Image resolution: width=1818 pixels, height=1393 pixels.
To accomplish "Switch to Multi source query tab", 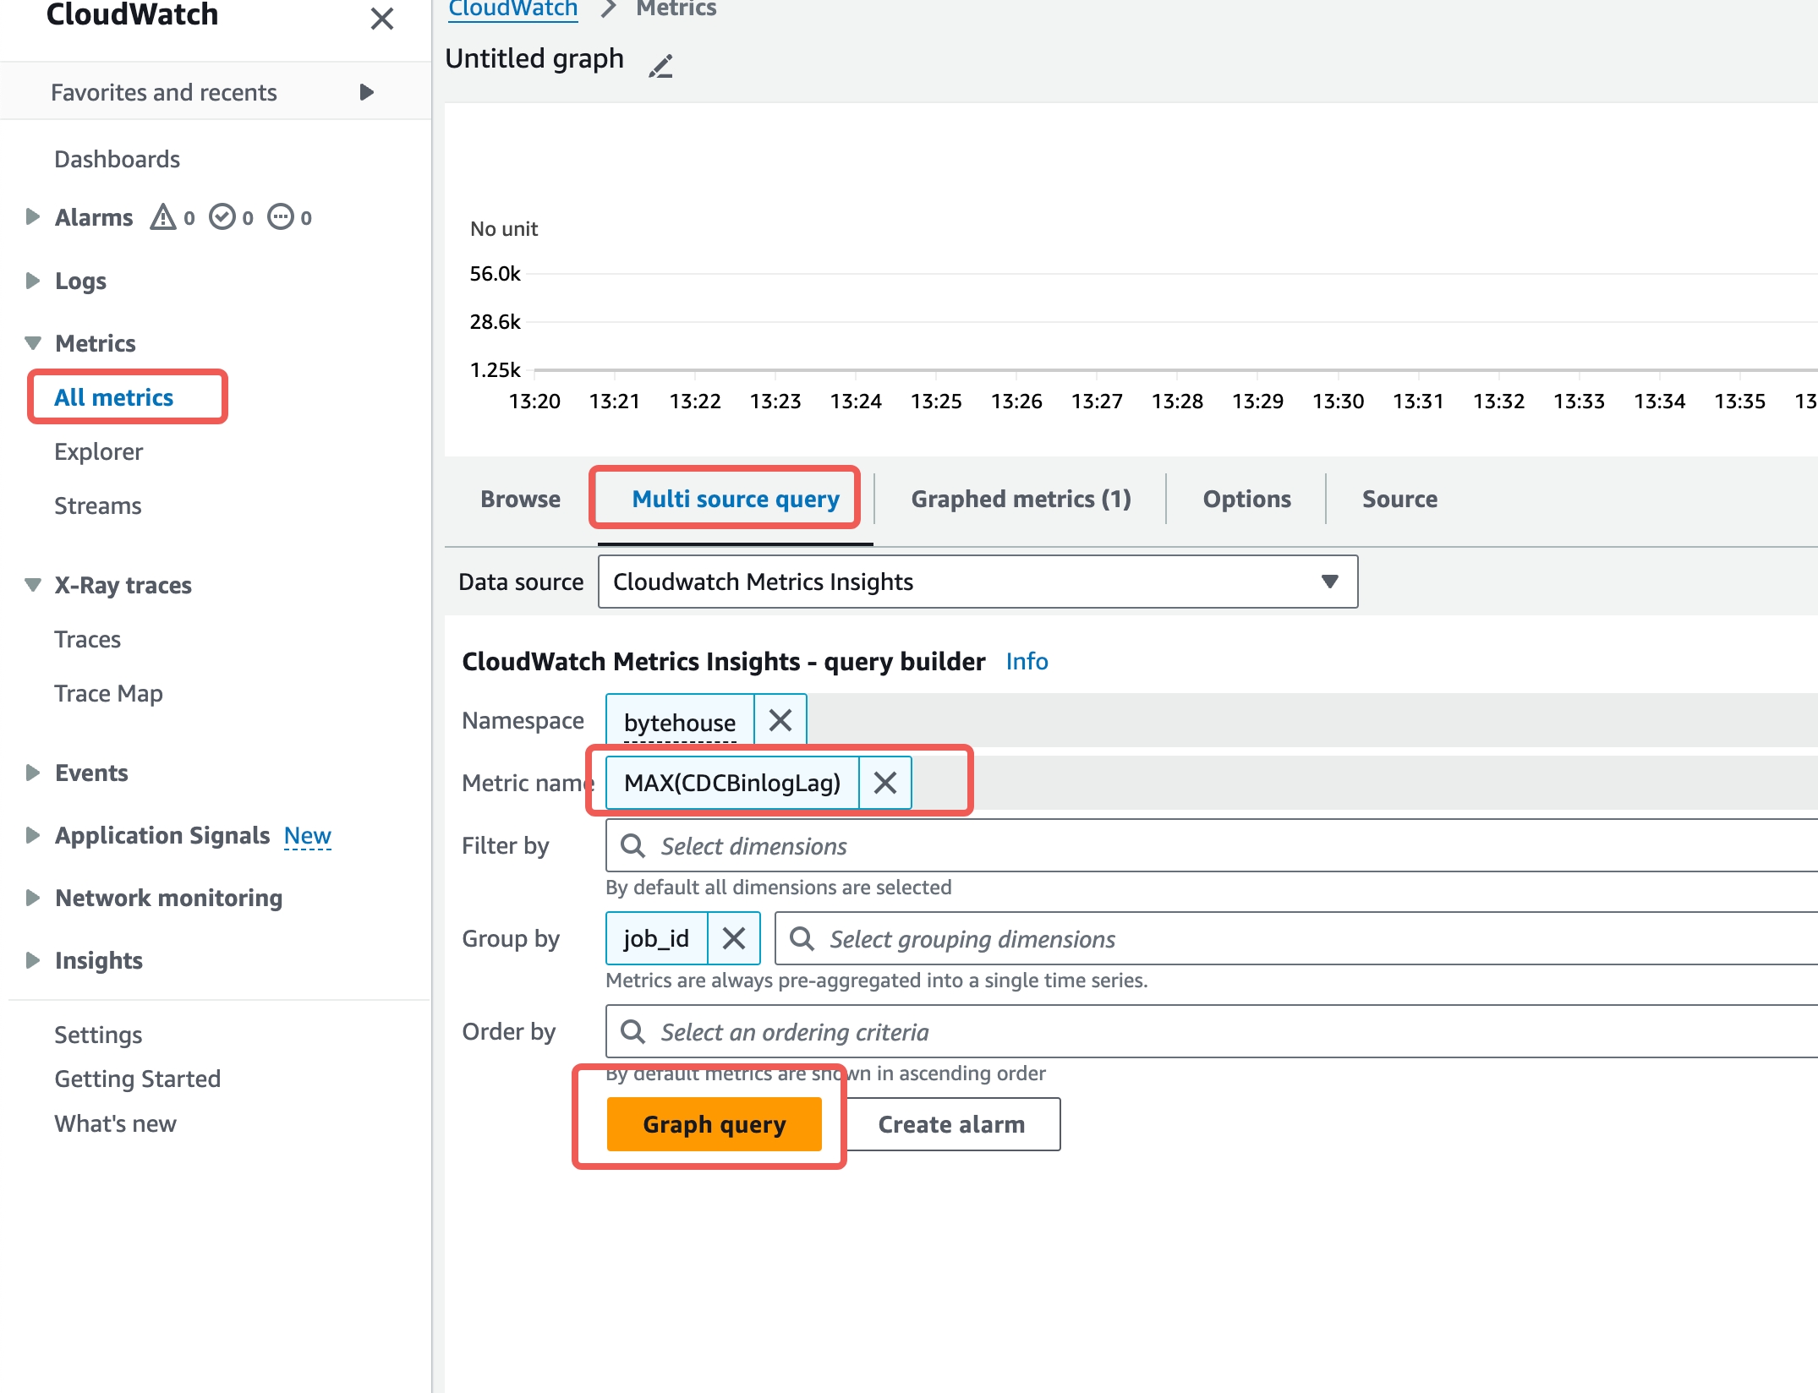I will pyautogui.click(x=736, y=499).
